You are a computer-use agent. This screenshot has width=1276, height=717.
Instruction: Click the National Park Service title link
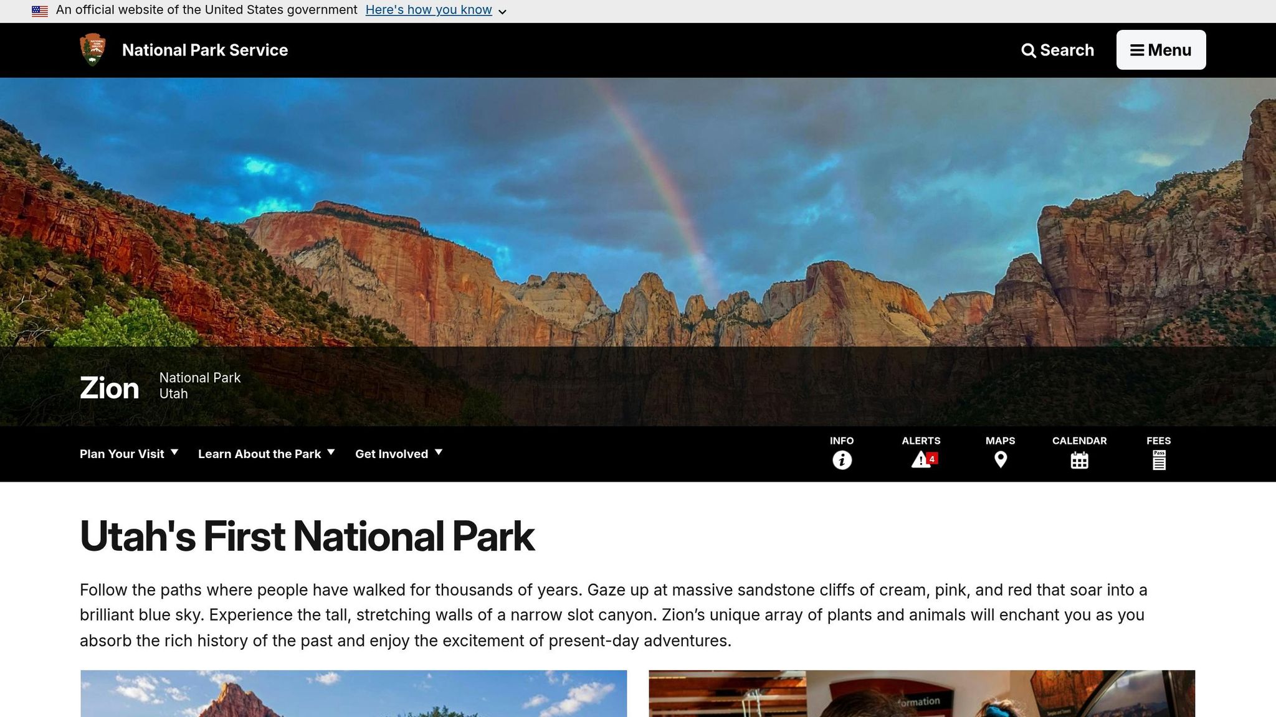pyautogui.click(x=205, y=50)
